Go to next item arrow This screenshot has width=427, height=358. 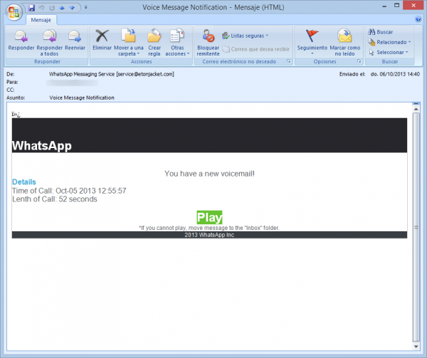tap(72, 8)
